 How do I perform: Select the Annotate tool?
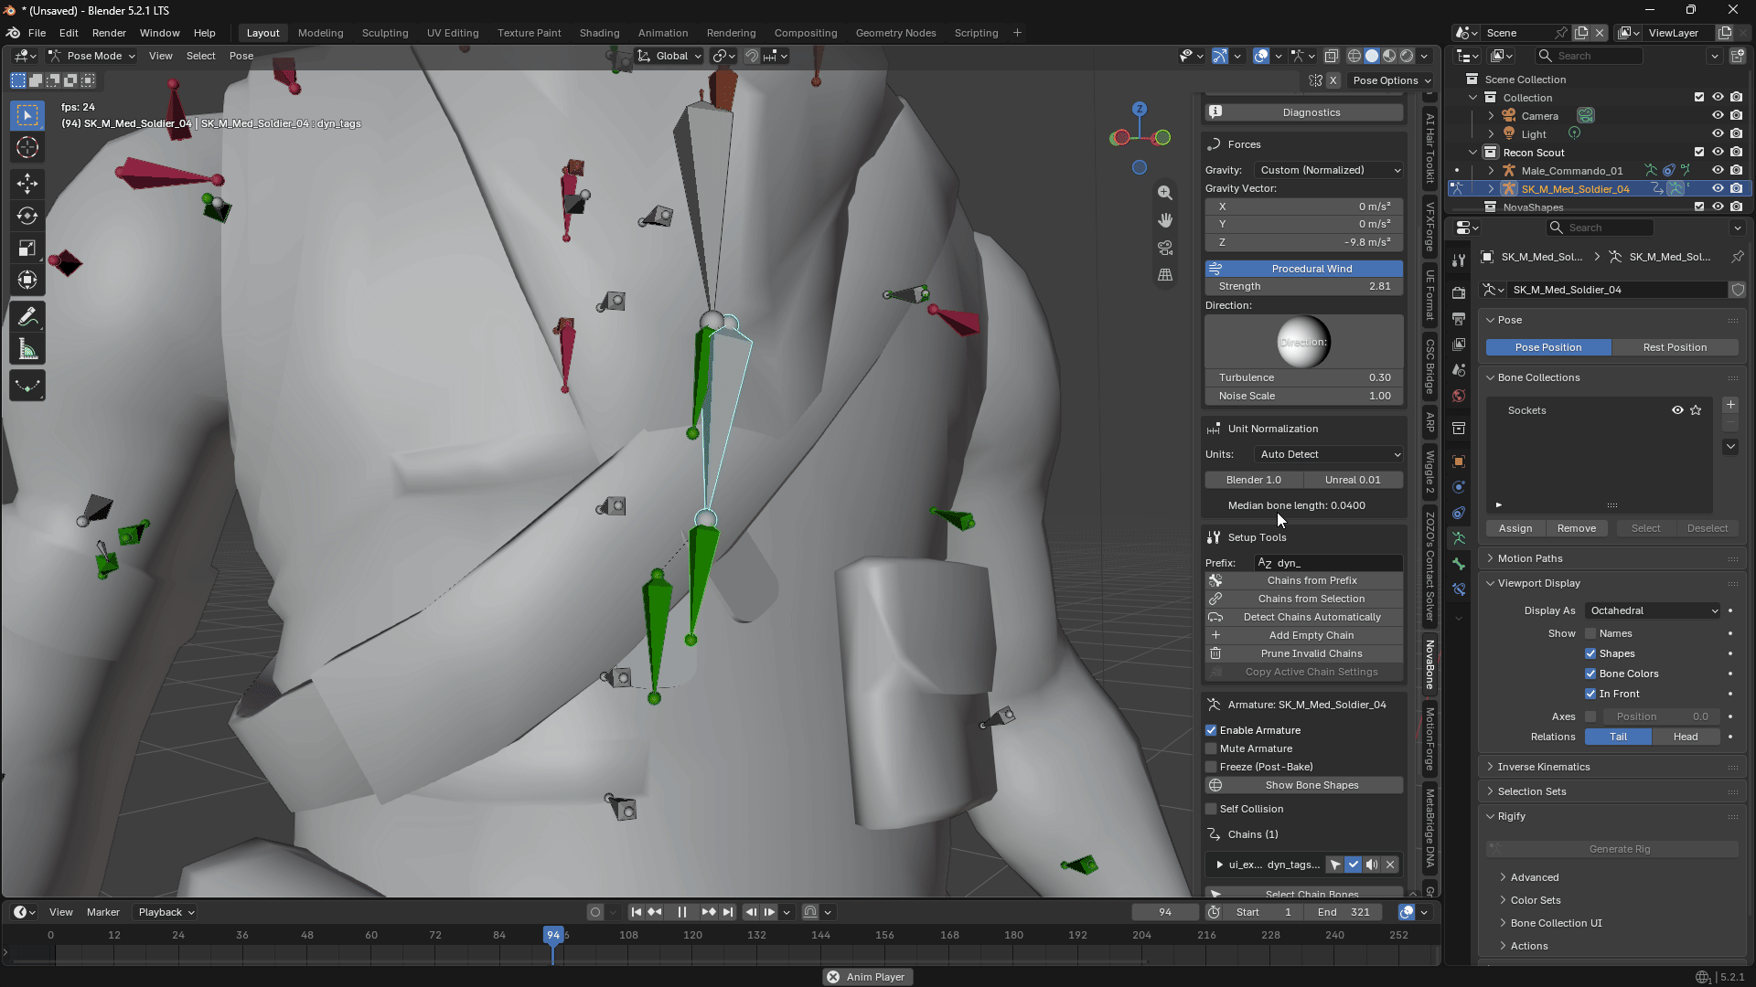tap(27, 317)
